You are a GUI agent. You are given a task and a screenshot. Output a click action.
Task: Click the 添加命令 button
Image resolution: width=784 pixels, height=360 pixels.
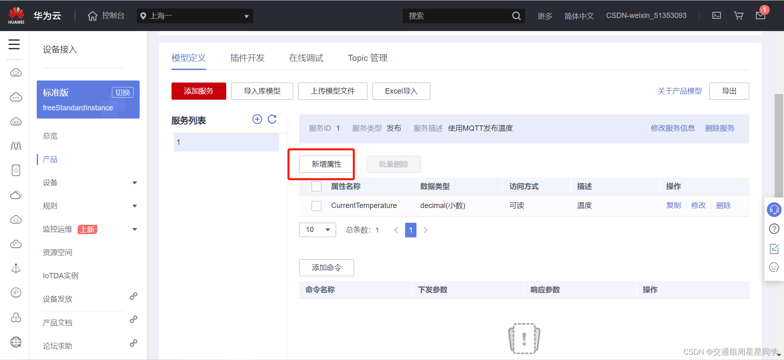click(327, 268)
